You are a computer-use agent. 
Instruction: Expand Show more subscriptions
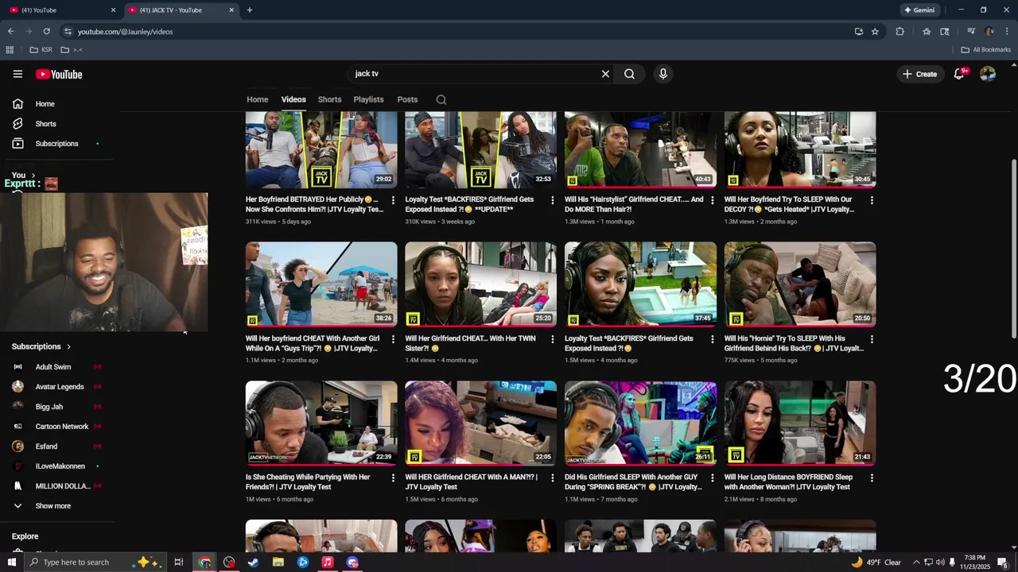52,506
